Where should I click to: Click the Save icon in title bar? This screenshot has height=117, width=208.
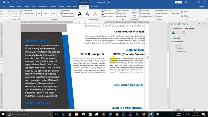tap(4, 2)
